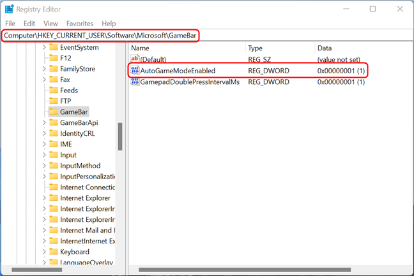
Task: Click GamepadDoublePressIntervalMs REG_DWORD type cell
Action: click(x=268, y=82)
